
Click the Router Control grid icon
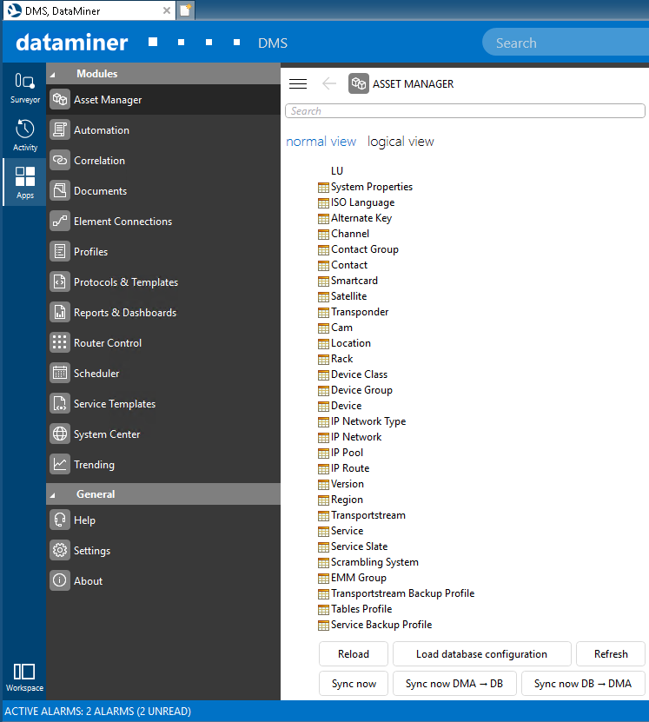(x=60, y=342)
